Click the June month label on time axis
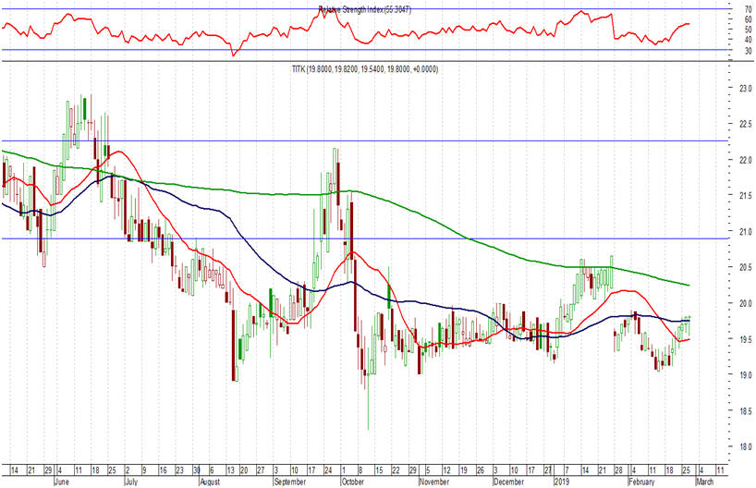756x488 pixels. [65, 482]
